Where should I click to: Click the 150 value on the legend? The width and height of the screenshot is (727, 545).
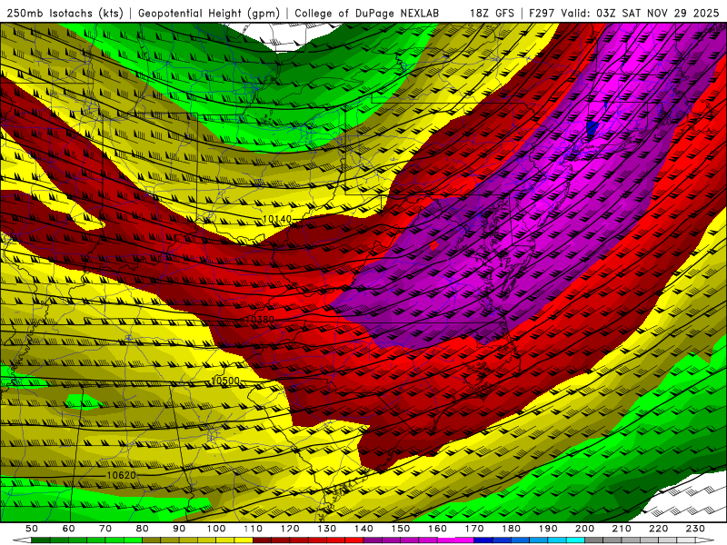[x=400, y=529]
